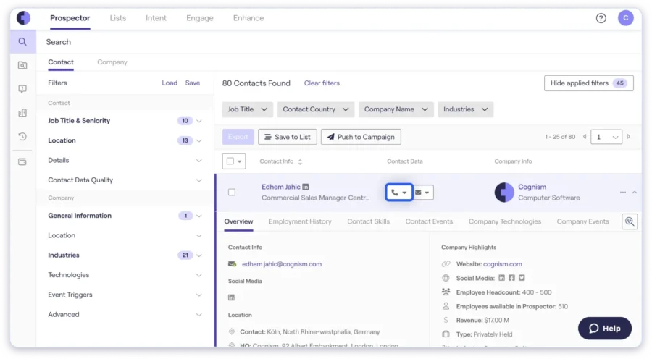Image resolution: width=652 pixels, height=359 pixels.
Task: Open the page number dropdown
Action: [x=606, y=137]
